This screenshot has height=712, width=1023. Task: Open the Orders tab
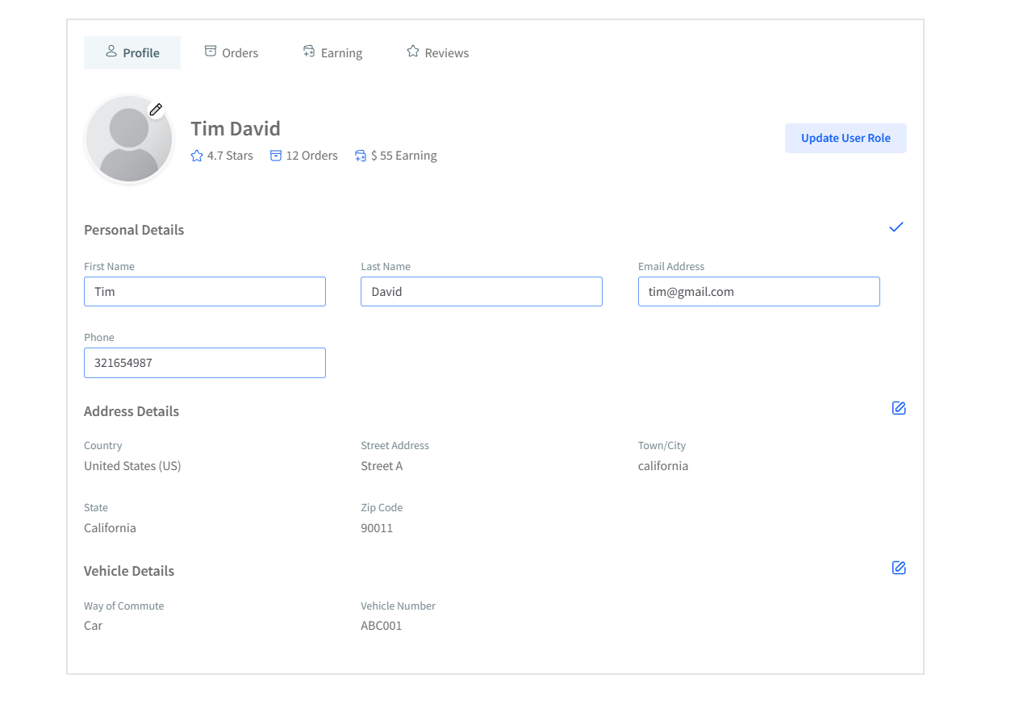pos(232,52)
